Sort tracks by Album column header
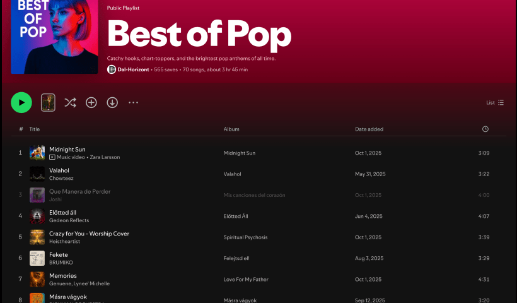This screenshot has height=303, width=517. tap(231, 129)
